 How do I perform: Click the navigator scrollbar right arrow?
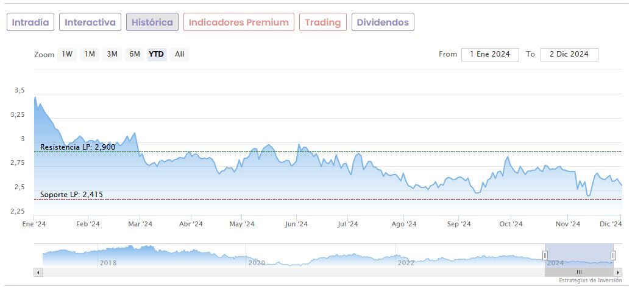618,272
